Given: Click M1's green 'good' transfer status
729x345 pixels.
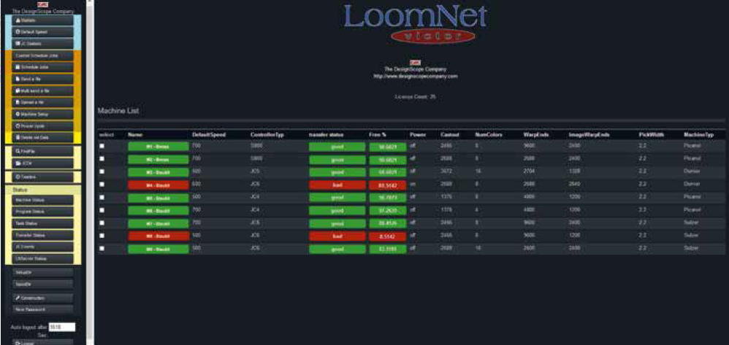Looking at the screenshot, I should (337, 147).
